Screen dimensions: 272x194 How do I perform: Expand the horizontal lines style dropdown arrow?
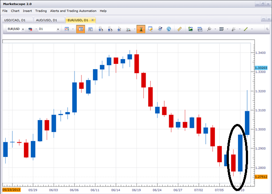click(x=227, y=29)
